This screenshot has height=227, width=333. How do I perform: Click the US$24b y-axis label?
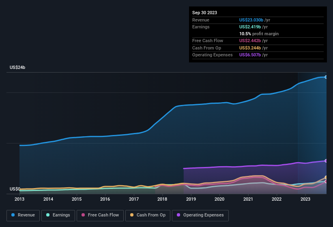pyautogui.click(x=17, y=67)
